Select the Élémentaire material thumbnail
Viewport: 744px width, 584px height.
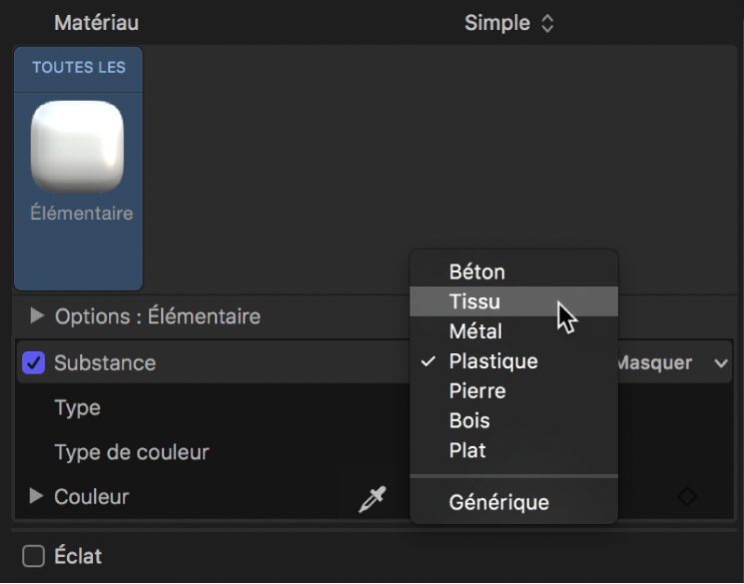(x=78, y=148)
